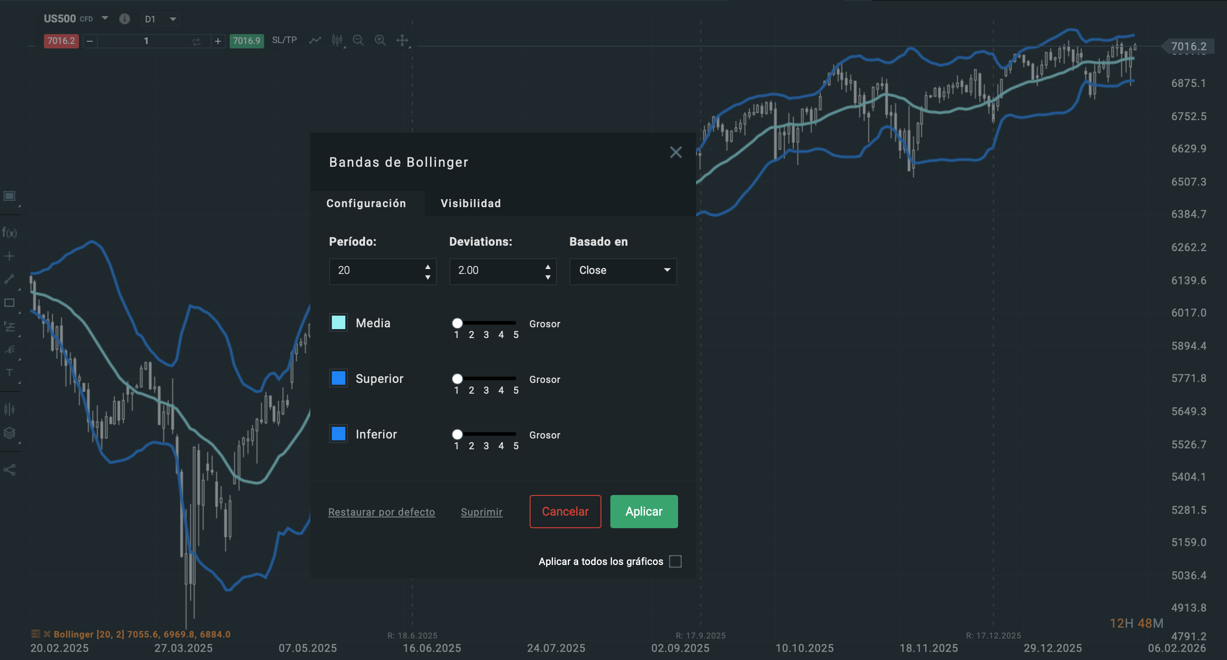
Task: Select the trendline drawing tool
Action: pos(9,279)
